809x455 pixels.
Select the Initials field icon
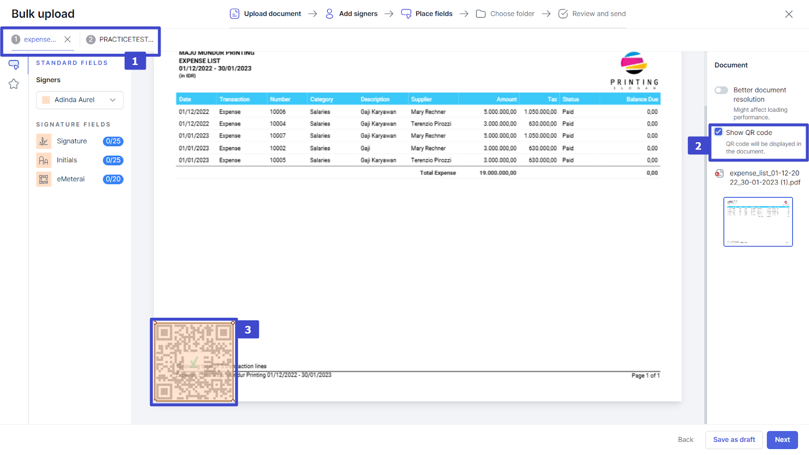(44, 160)
